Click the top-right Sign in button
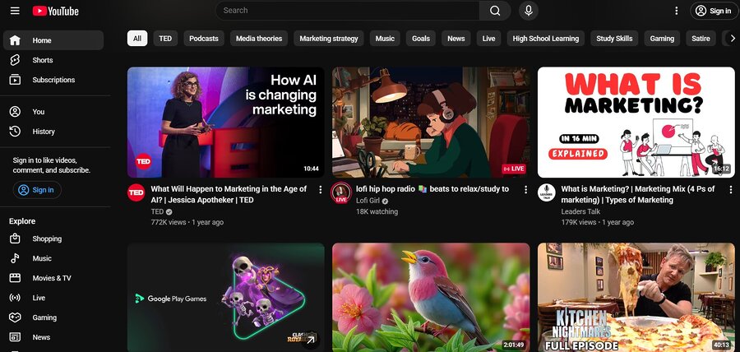Viewport: 740px width, 352px height. tap(712, 11)
